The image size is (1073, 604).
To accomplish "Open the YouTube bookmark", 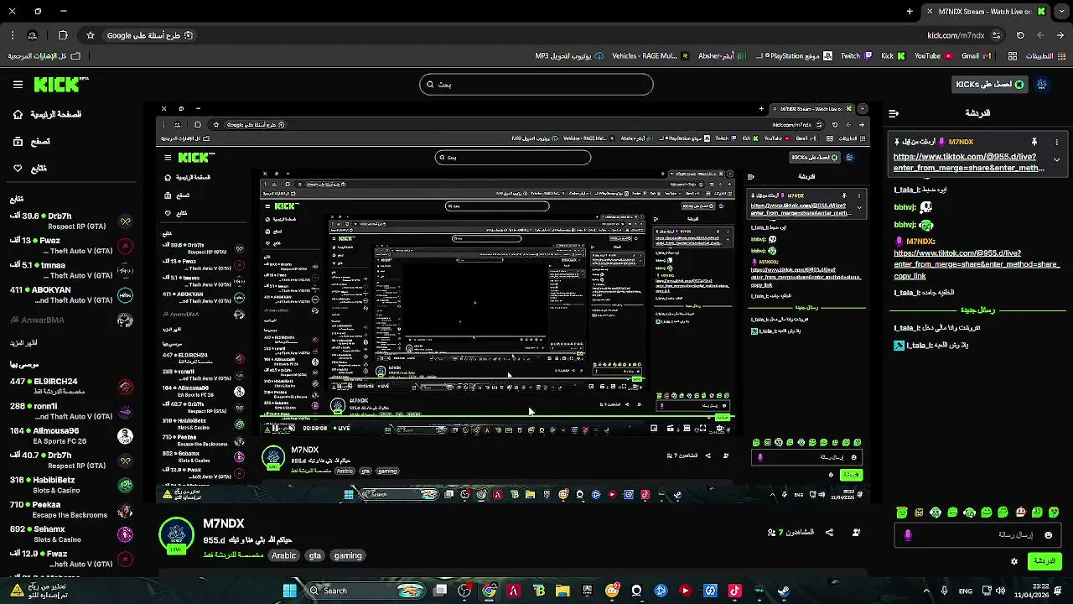I will click(933, 56).
